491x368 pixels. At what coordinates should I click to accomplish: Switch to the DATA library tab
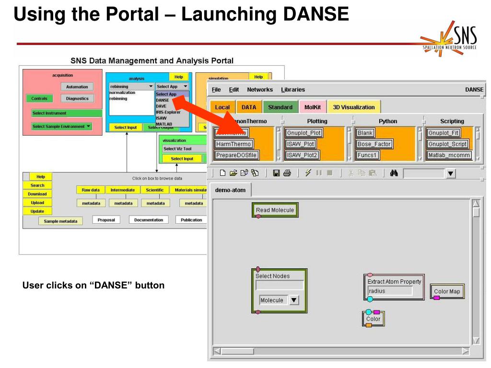[x=249, y=107]
